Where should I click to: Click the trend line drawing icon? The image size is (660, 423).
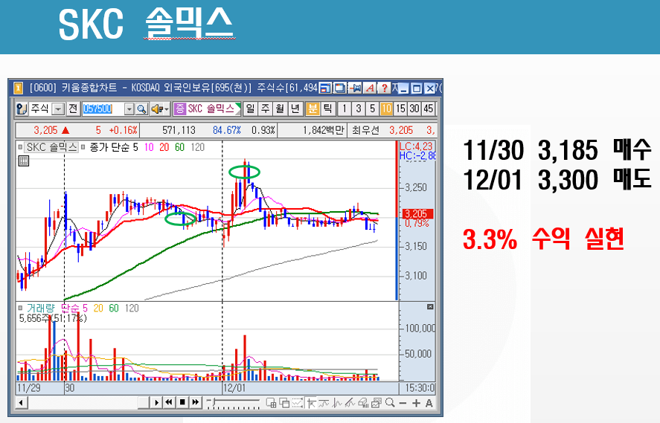324,403
